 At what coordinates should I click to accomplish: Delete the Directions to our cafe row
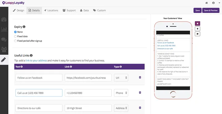(140, 108)
